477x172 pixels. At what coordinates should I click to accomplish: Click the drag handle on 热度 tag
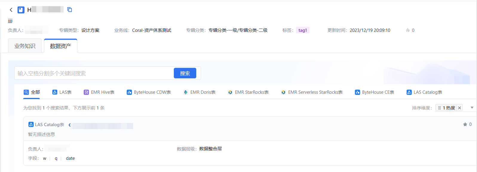click(x=439, y=108)
